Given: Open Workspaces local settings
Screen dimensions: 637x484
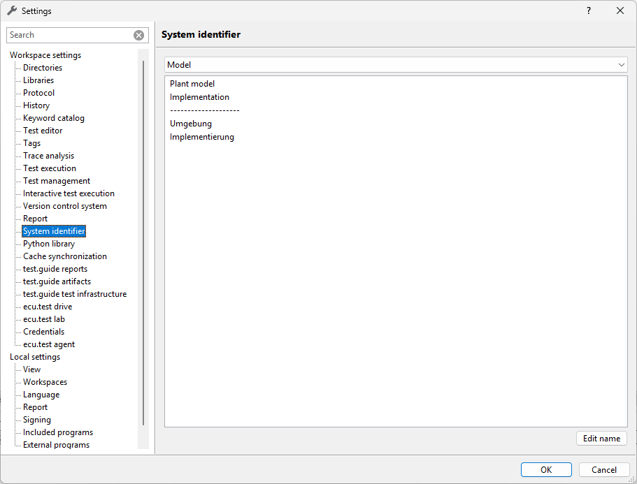Looking at the screenshot, I should tap(45, 382).
